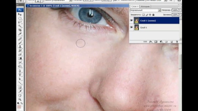Toggle lock image pixels

(x=147, y=15)
